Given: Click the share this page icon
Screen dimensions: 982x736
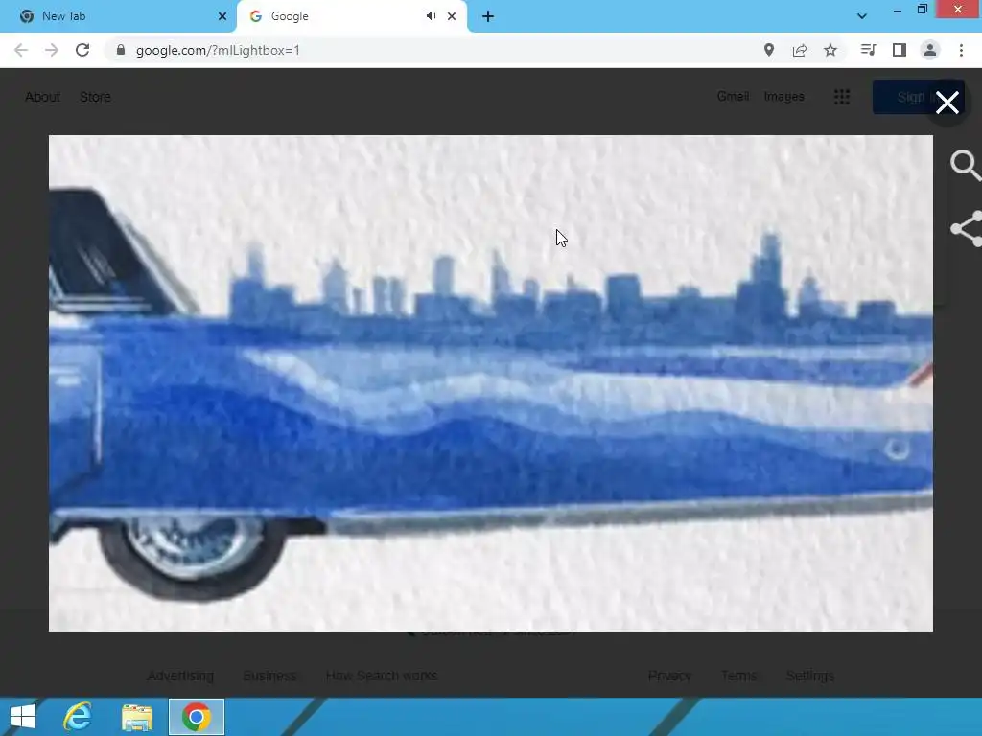Looking at the screenshot, I should click(x=800, y=50).
